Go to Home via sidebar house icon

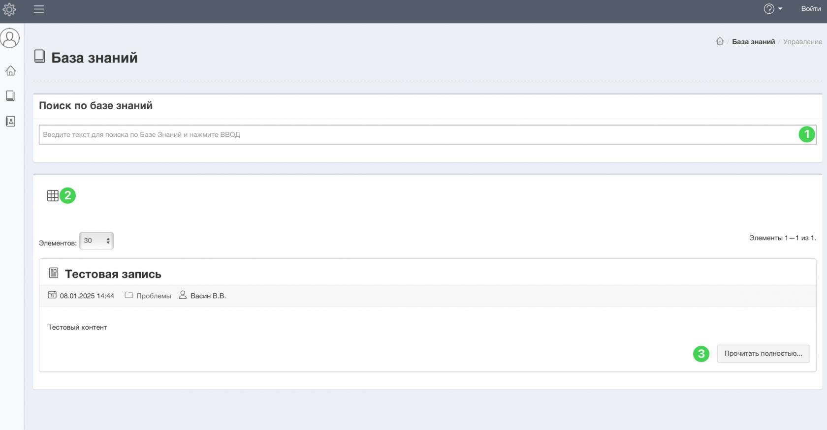coord(10,71)
